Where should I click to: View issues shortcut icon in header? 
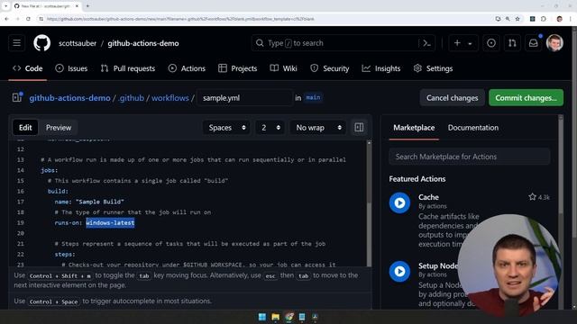tap(491, 43)
